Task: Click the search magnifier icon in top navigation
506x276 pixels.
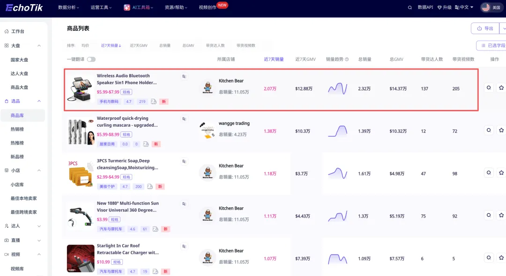Action: 410,7
